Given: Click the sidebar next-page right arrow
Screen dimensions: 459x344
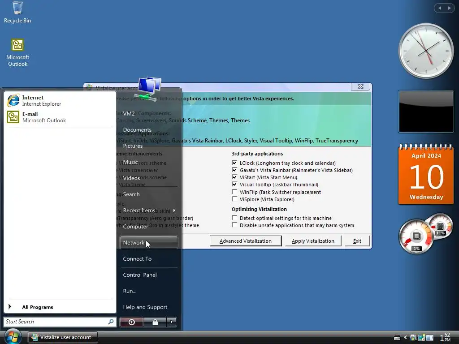Looking at the screenshot, I should coord(449,8).
